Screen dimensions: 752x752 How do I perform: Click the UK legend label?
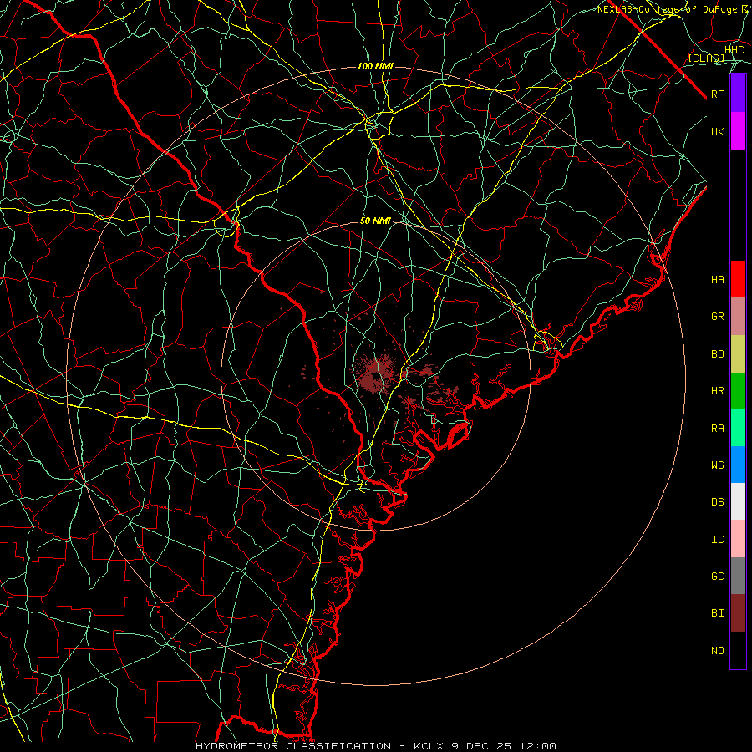[717, 131]
